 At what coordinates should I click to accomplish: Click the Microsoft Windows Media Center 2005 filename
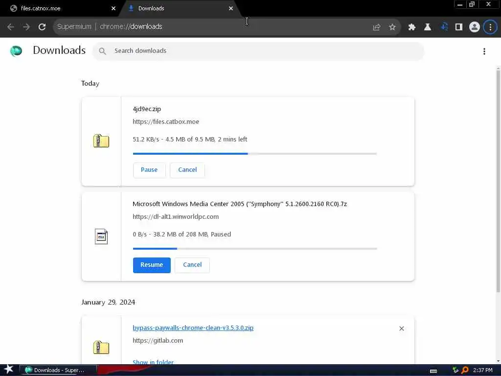(x=240, y=204)
